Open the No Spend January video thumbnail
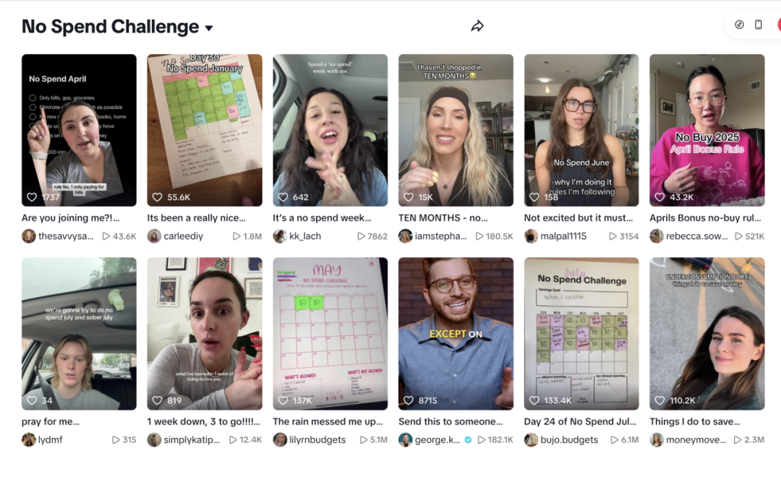The image size is (781, 477). (205, 130)
